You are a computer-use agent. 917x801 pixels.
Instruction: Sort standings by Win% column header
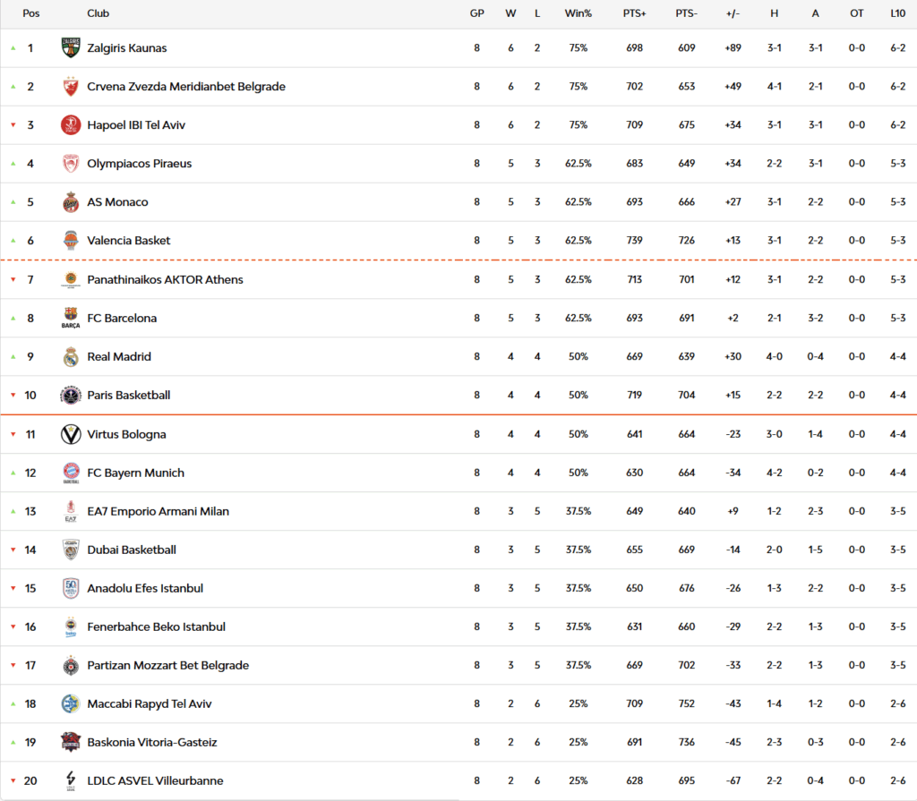(578, 13)
